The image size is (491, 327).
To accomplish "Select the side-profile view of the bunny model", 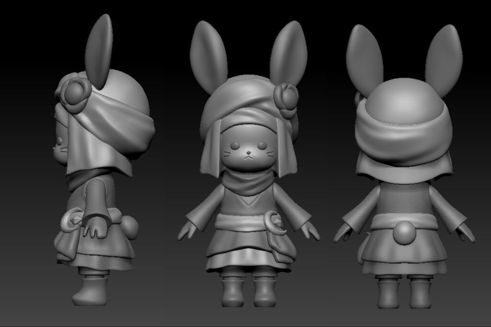I will pos(104,160).
